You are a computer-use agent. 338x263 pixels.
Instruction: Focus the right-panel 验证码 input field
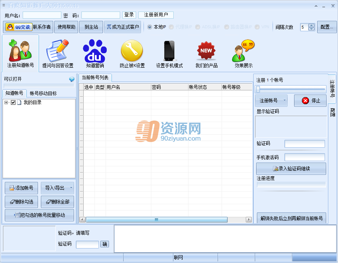(305, 144)
